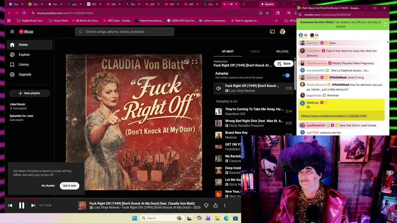Click the Upgrade circle icon
Viewport: 397px width, 223px height.
coord(12,74)
